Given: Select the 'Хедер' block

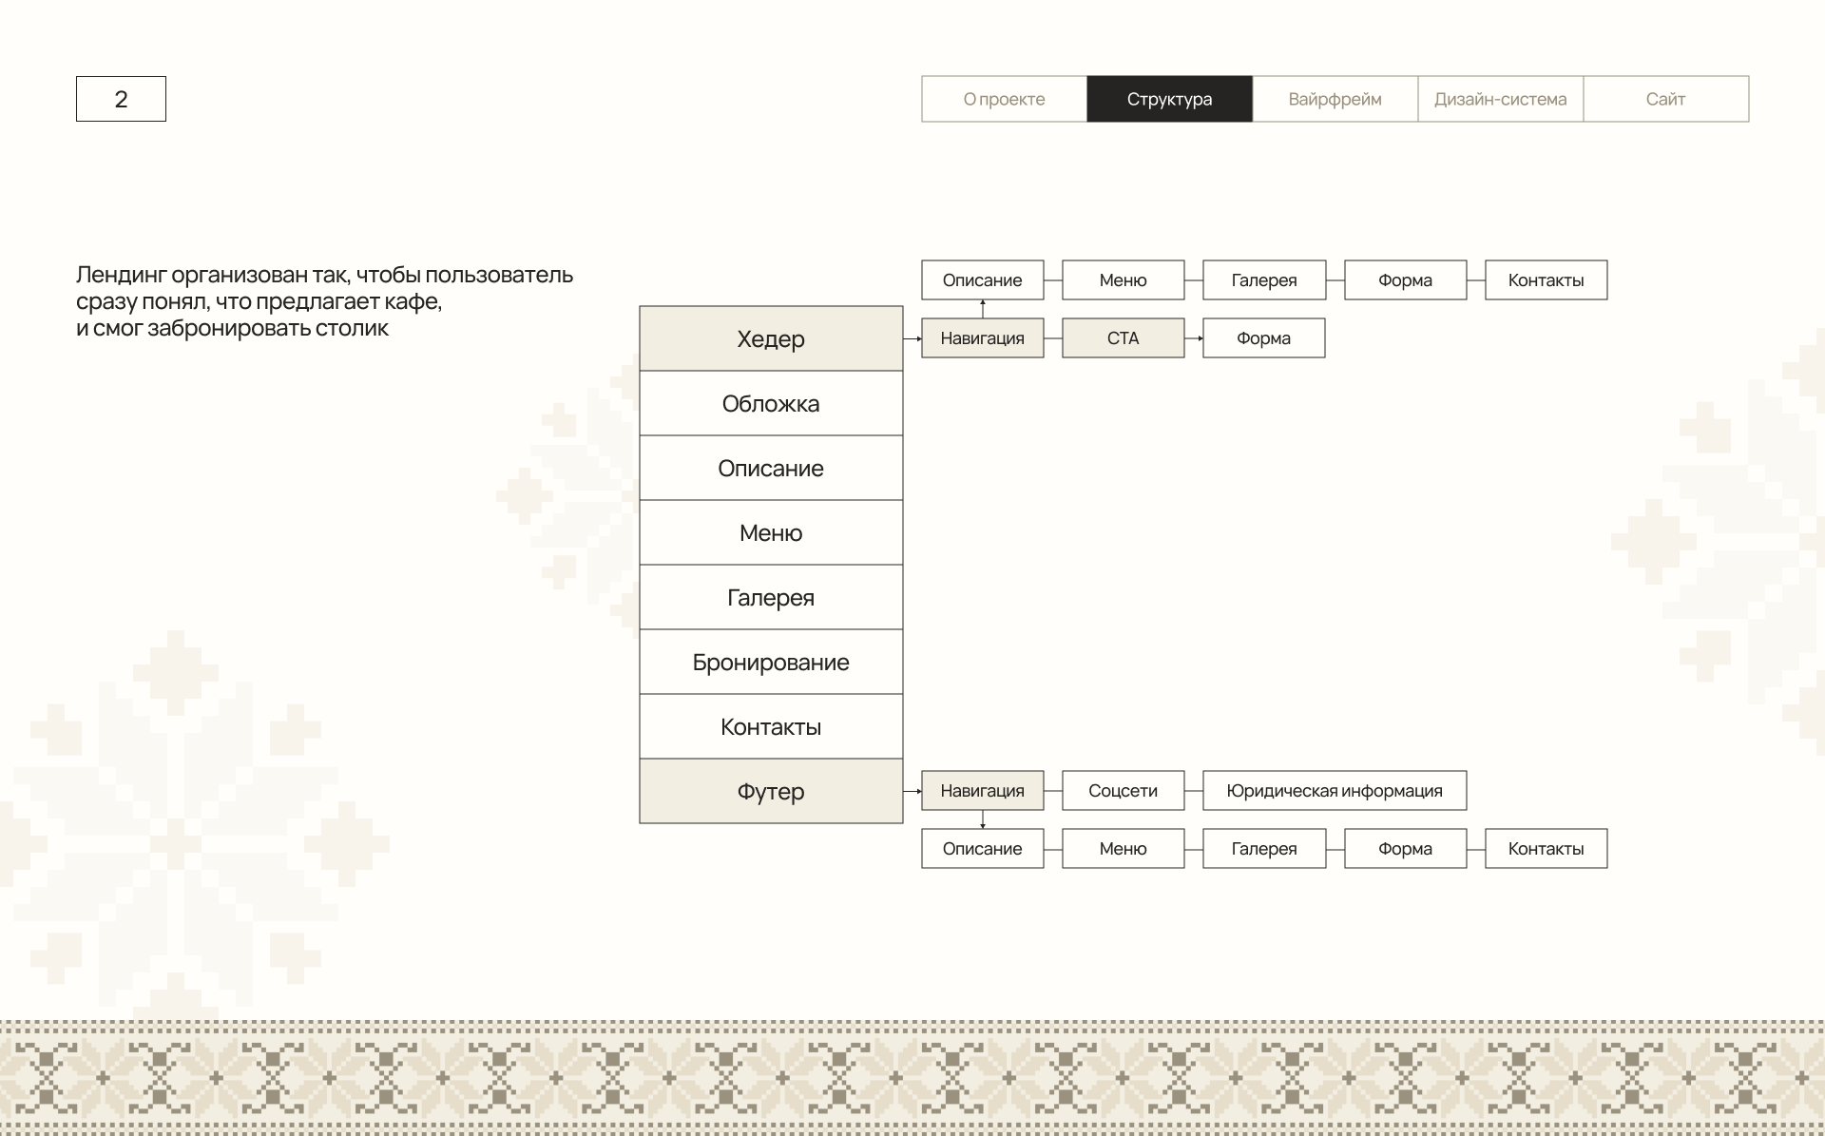Looking at the screenshot, I should (x=771, y=338).
